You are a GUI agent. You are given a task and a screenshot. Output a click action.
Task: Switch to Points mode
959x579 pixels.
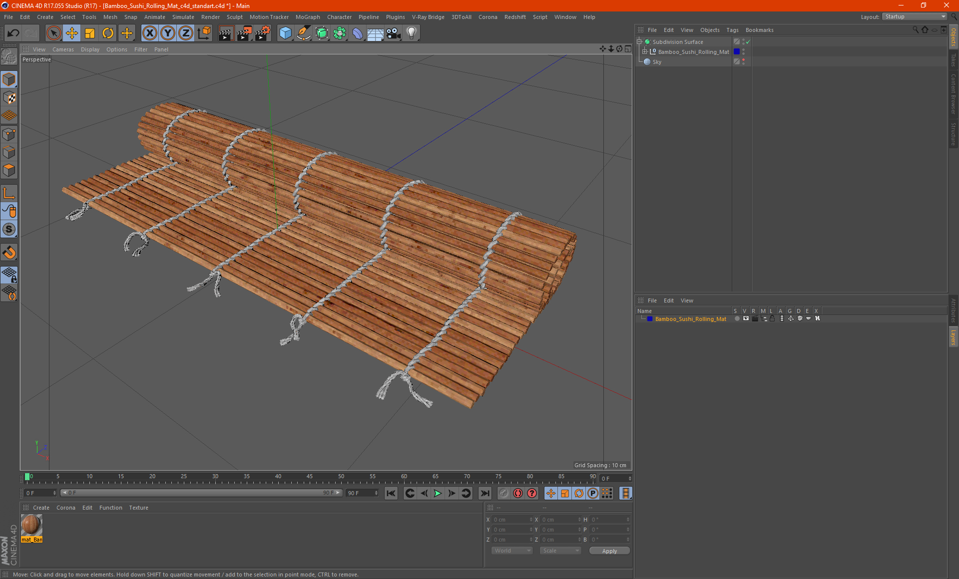coord(9,134)
